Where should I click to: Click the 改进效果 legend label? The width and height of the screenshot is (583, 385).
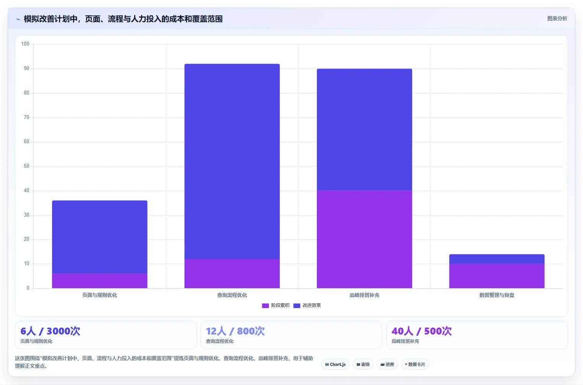click(312, 305)
